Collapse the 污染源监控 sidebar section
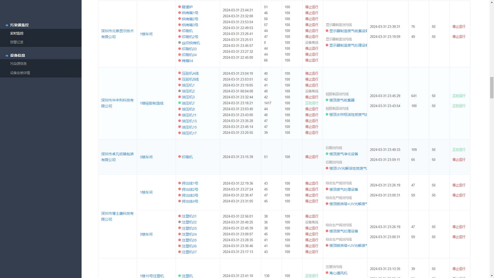 (19, 25)
